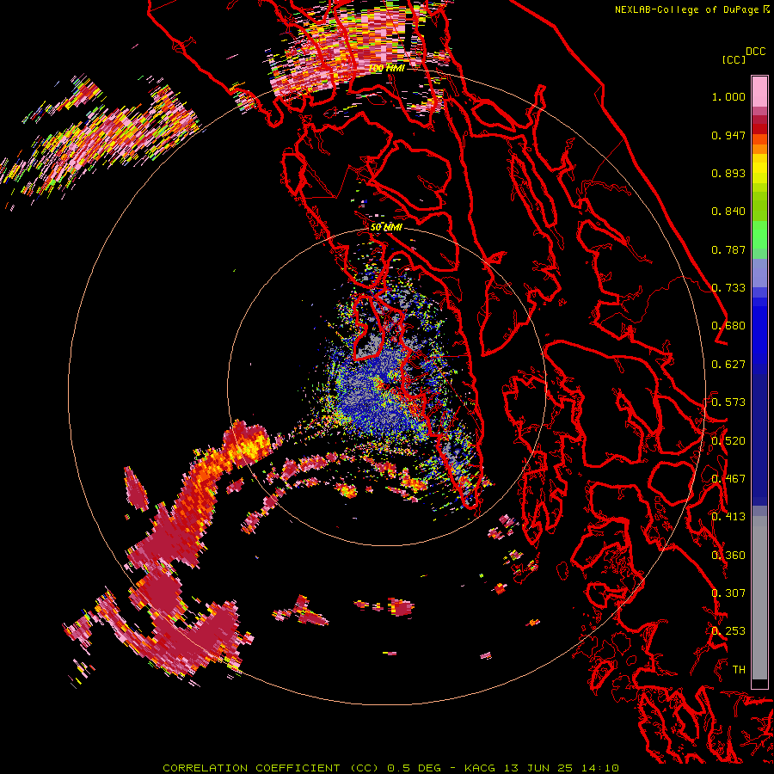Click the 0.947 legend value
Image resolution: width=774 pixels, height=774 pixels.
click(728, 135)
